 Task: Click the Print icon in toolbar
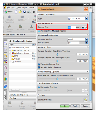coord(29,12)
